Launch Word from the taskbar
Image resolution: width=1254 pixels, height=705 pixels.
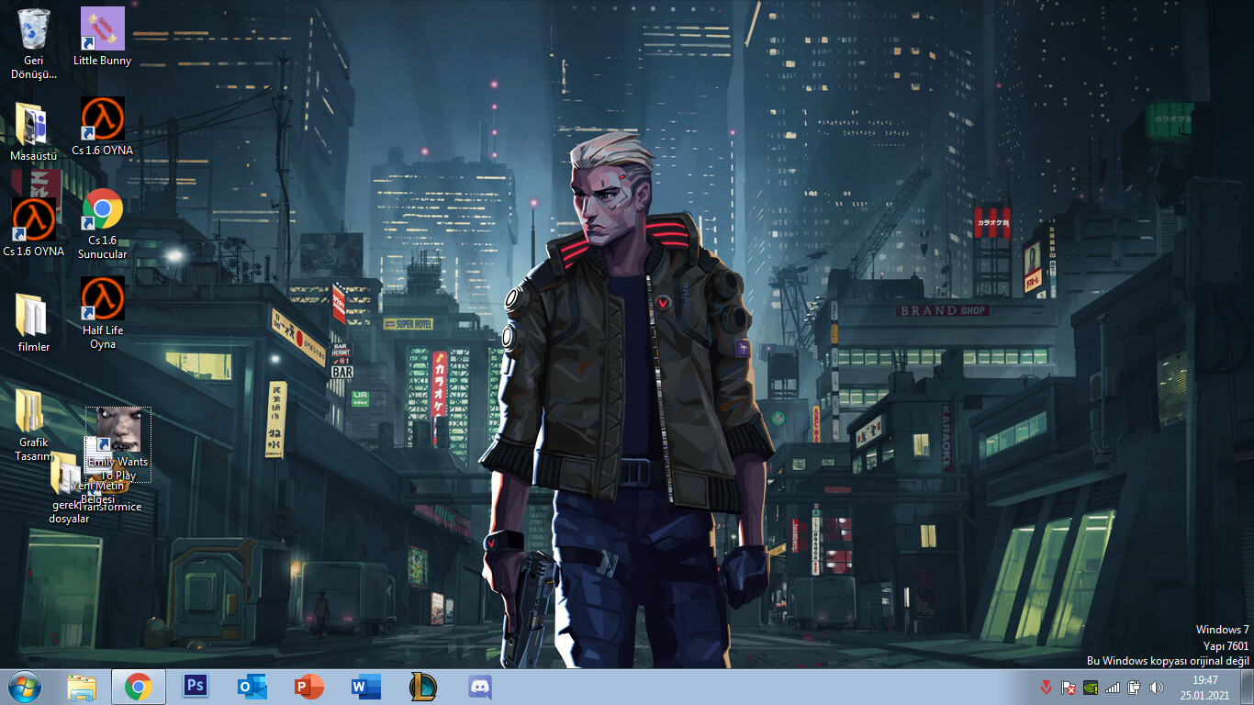pos(366,687)
